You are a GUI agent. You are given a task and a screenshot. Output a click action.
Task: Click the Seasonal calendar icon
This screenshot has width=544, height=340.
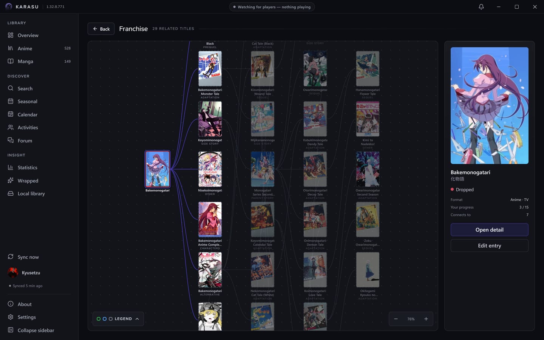click(x=11, y=101)
